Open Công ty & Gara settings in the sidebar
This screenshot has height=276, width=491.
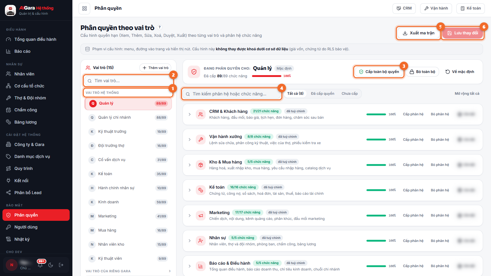[36, 144]
